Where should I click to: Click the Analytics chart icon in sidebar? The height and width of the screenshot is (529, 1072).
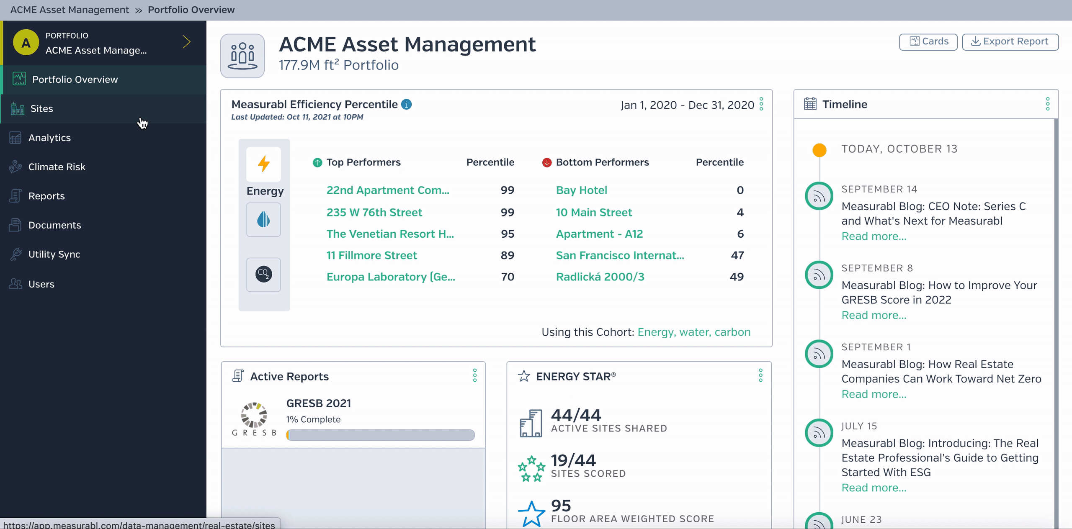point(15,138)
